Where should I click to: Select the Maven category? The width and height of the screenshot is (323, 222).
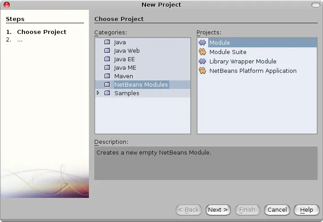click(124, 76)
